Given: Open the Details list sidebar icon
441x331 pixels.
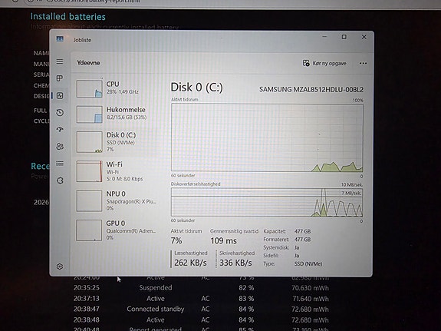Looking at the screenshot, I should tap(60, 164).
